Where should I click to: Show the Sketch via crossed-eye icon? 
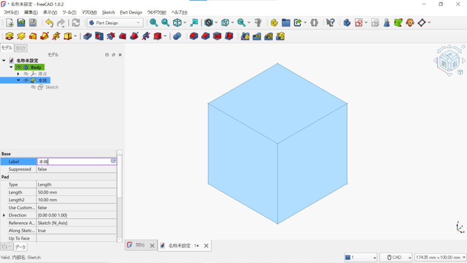coord(33,87)
